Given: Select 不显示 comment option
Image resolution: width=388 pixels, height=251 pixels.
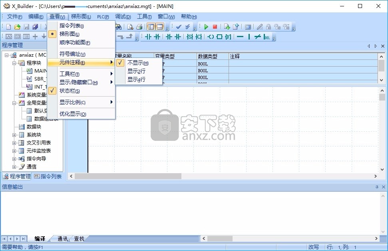Looking at the screenshot, I should 138,63.
